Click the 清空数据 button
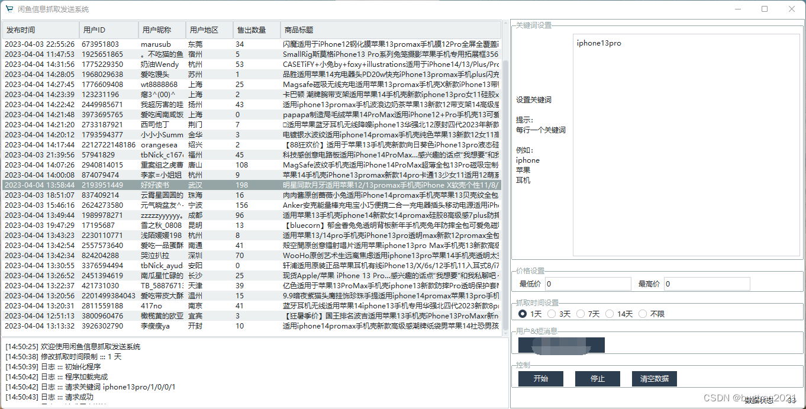The height and width of the screenshot is (409, 806). click(655, 379)
